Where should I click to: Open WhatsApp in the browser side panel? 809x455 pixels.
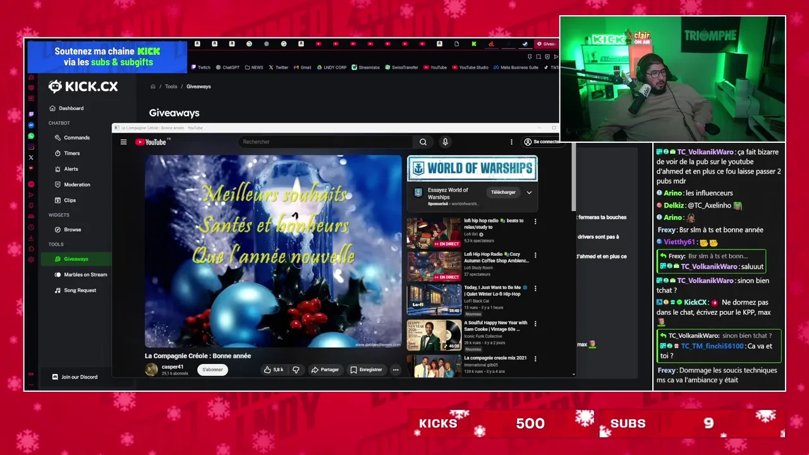click(31, 136)
